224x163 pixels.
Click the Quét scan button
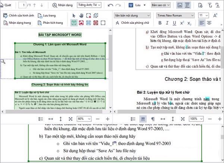(6, 5)
